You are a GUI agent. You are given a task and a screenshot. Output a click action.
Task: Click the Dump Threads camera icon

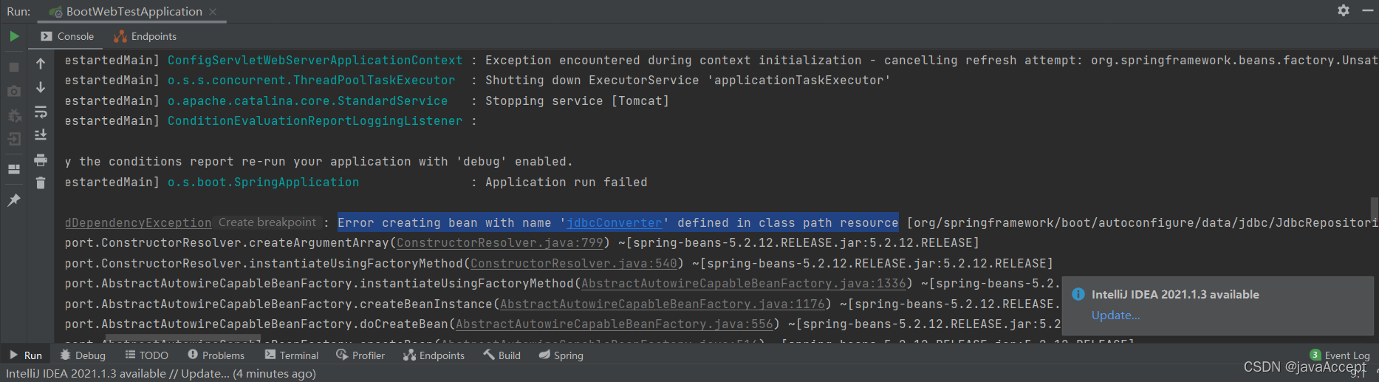[x=14, y=91]
